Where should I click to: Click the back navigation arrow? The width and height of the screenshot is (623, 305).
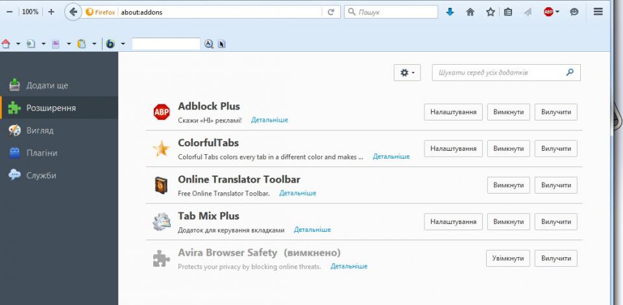click(x=74, y=12)
